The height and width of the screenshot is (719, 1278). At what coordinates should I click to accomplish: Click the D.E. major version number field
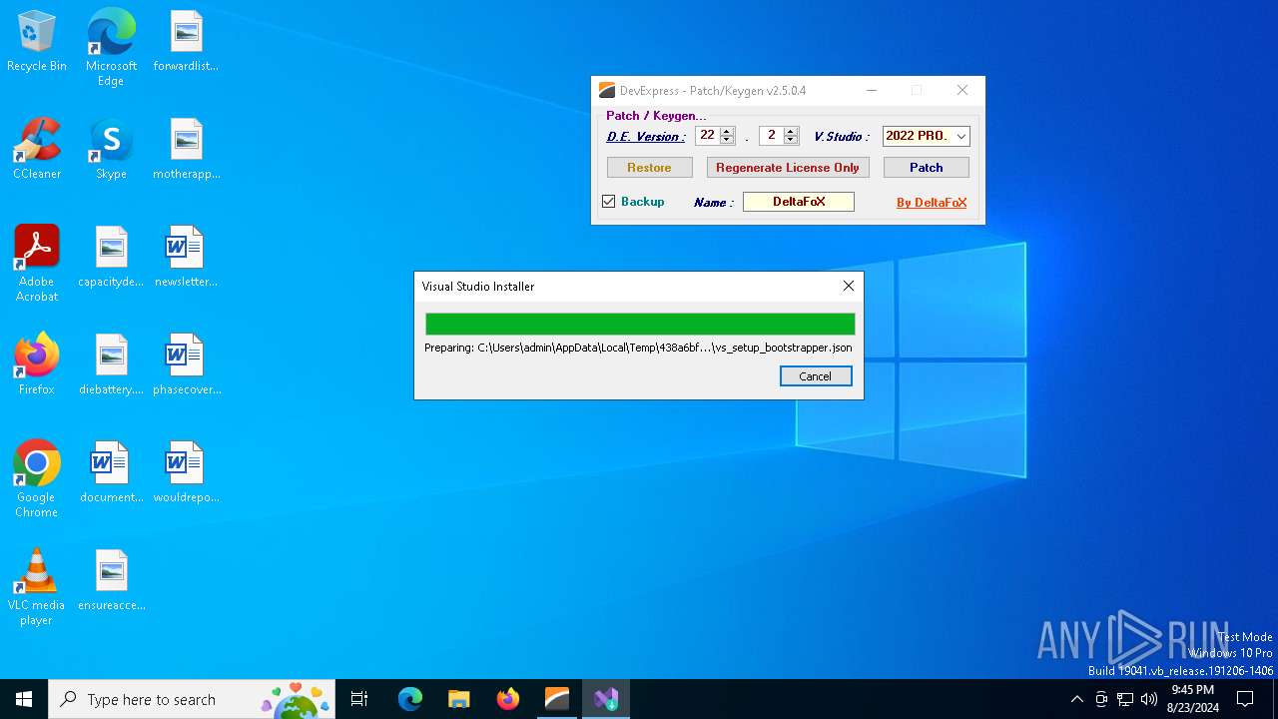707,136
